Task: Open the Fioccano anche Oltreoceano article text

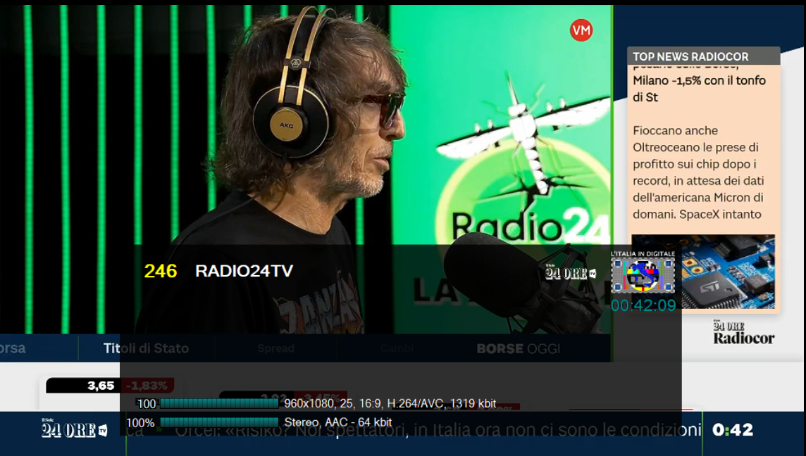Action: [x=698, y=172]
